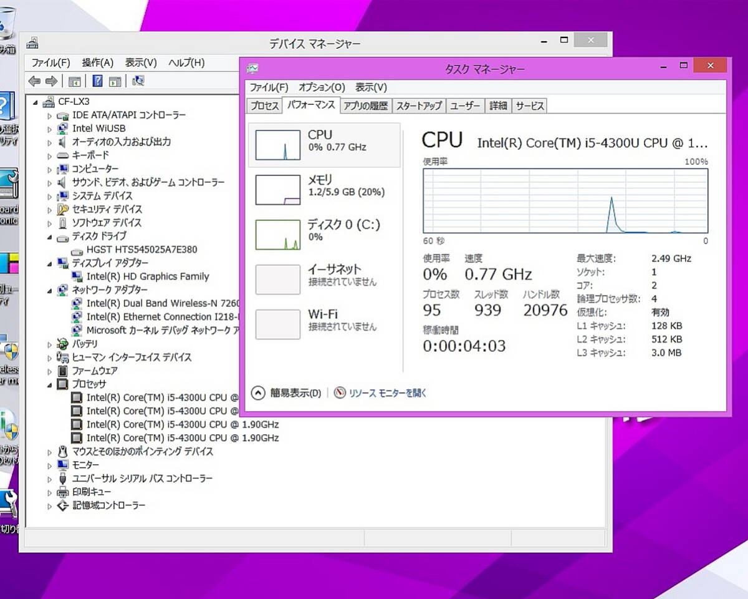The width and height of the screenshot is (748, 599).
Task: Click the Device Manager title bar icon
Action: click(32, 43)
